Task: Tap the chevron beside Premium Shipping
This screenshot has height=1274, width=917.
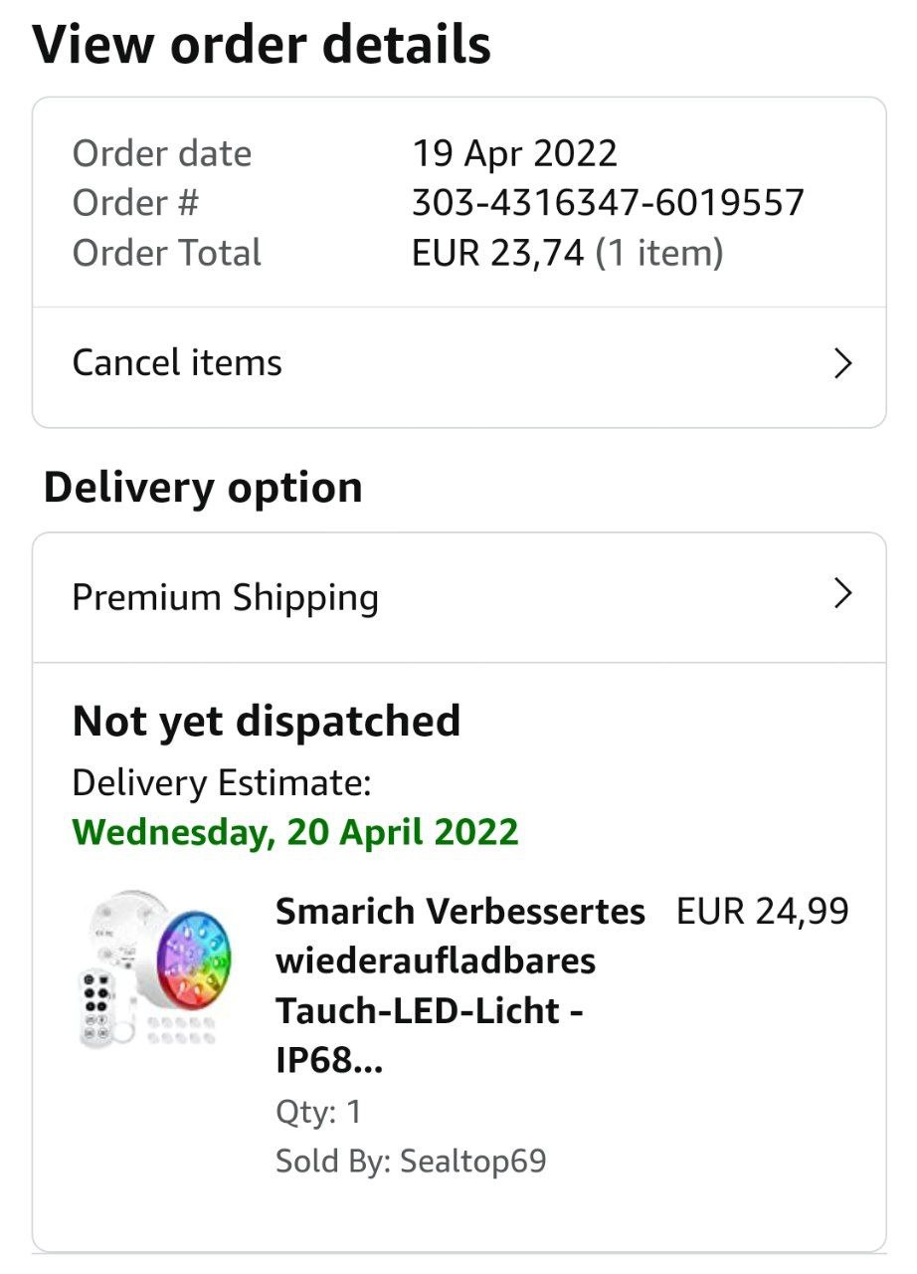Action: [842, 594]
